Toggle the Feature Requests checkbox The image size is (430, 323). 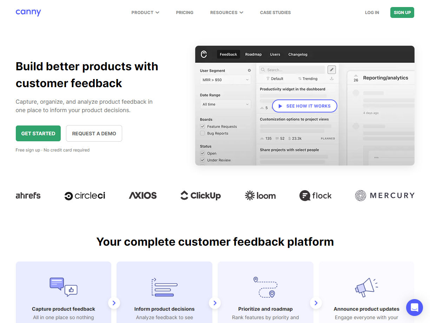[203, 127]
